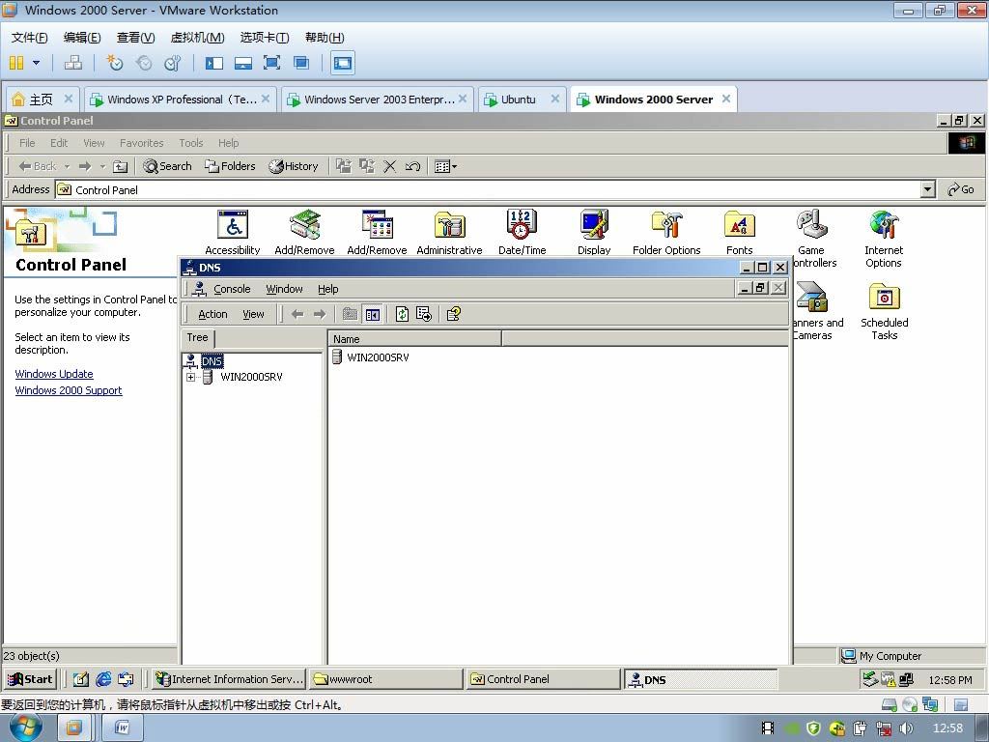Click Up folder icon in Control Panel toolbar
Image resolution: width=989 pixels, height=742 pixels.
(120, 166)
